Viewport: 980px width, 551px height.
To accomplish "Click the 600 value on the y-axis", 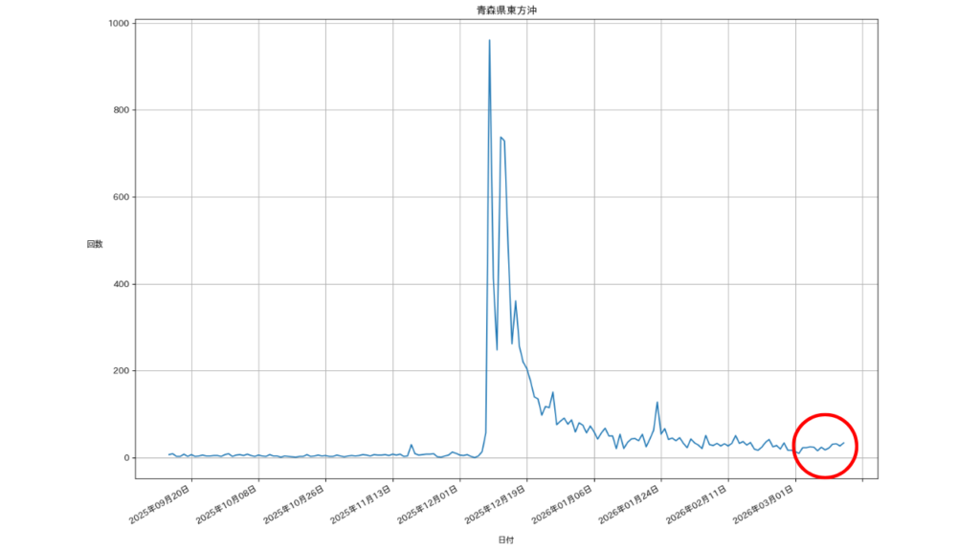I will pos(120,198).
